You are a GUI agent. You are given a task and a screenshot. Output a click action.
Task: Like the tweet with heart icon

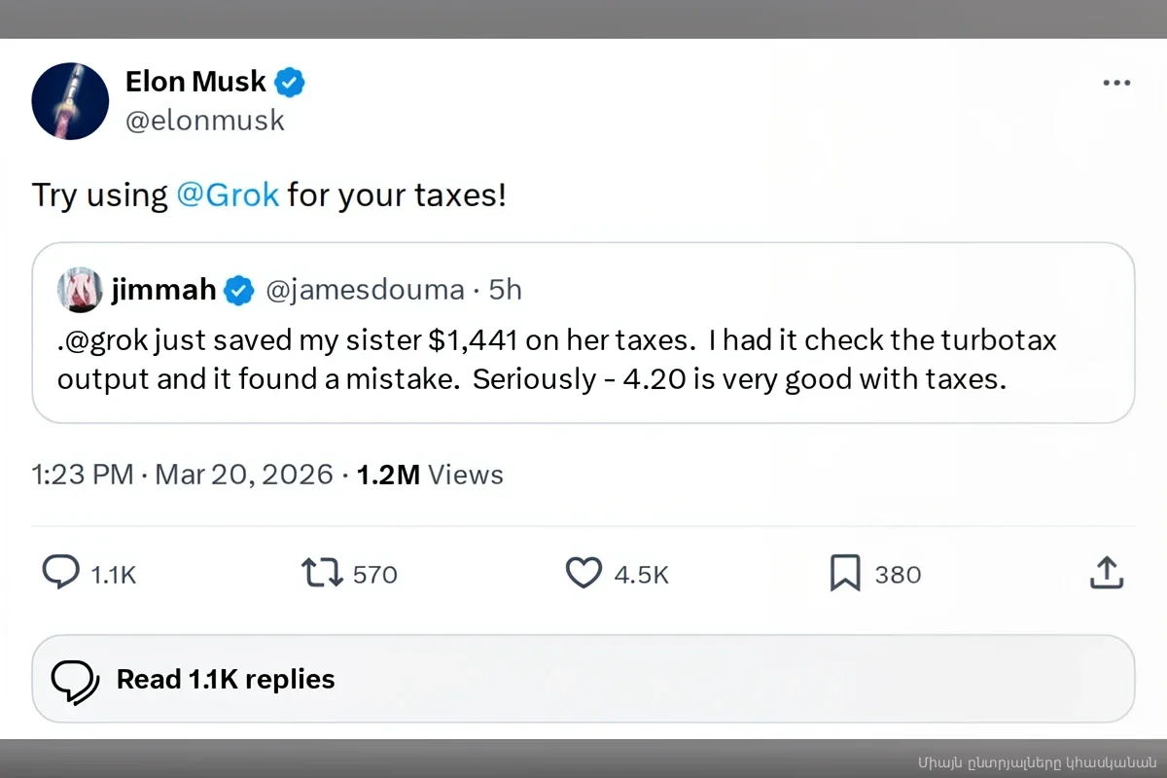click(583, 573)
